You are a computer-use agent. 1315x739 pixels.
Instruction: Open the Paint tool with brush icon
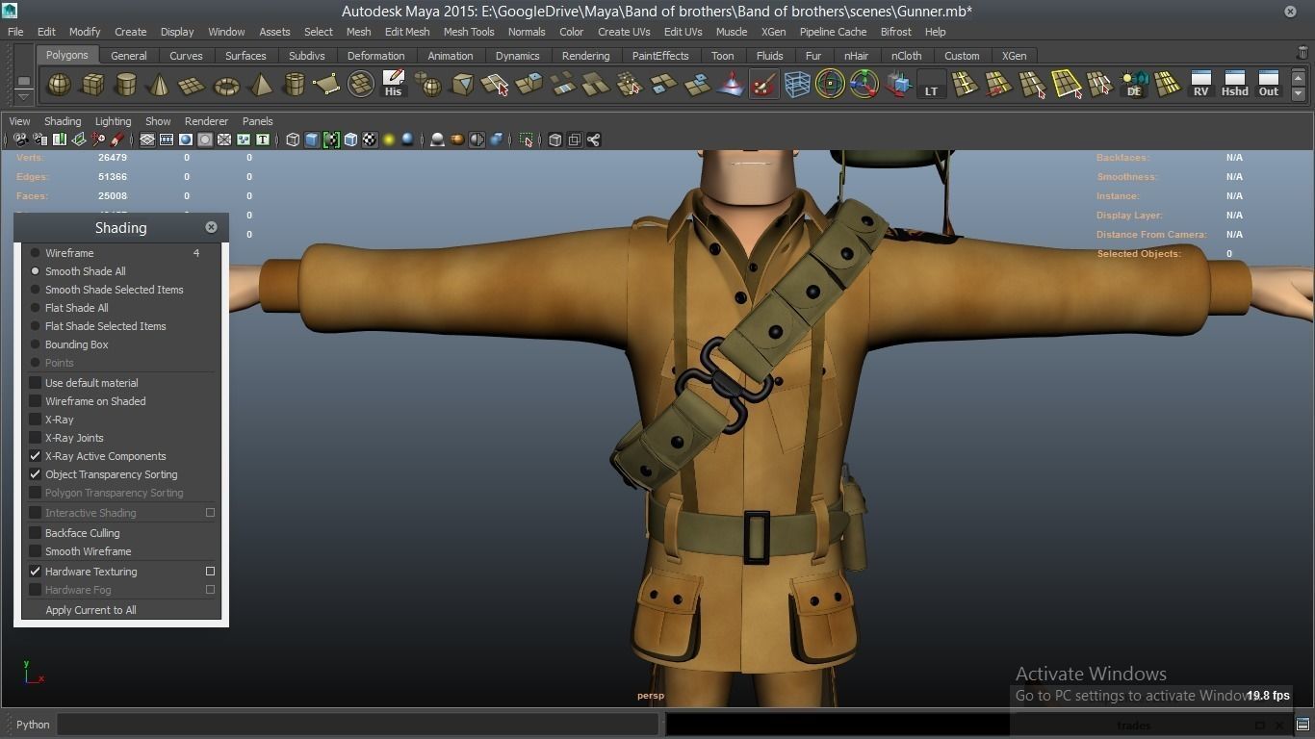(x=763, y=85)
